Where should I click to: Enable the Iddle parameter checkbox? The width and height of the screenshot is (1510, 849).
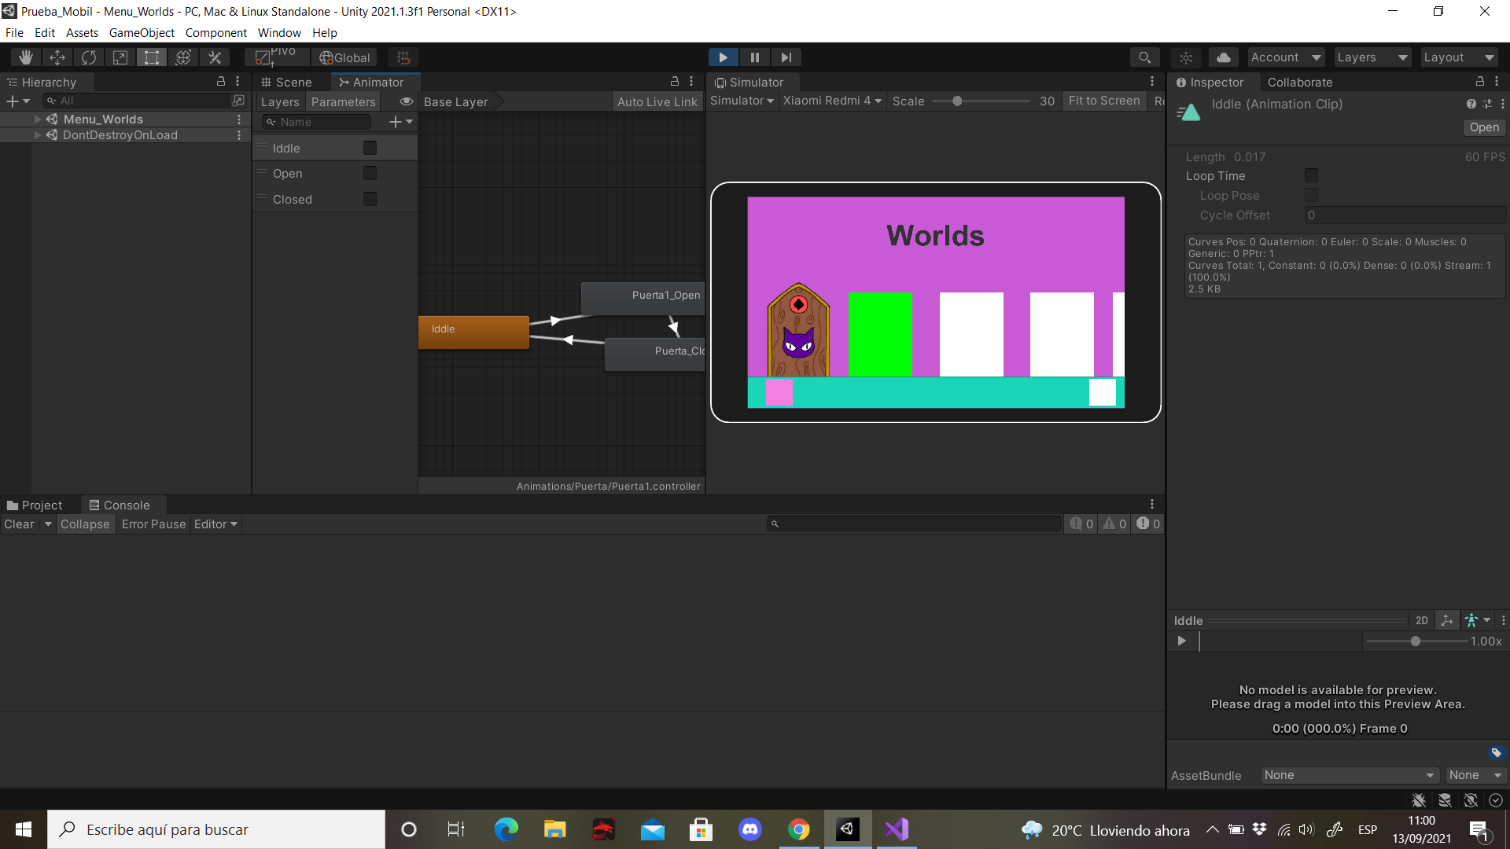[370, 148]
